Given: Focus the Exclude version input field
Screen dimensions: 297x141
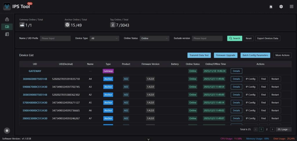Looking at the screenshot, I should pyautogui.click(x=207, y=38).
